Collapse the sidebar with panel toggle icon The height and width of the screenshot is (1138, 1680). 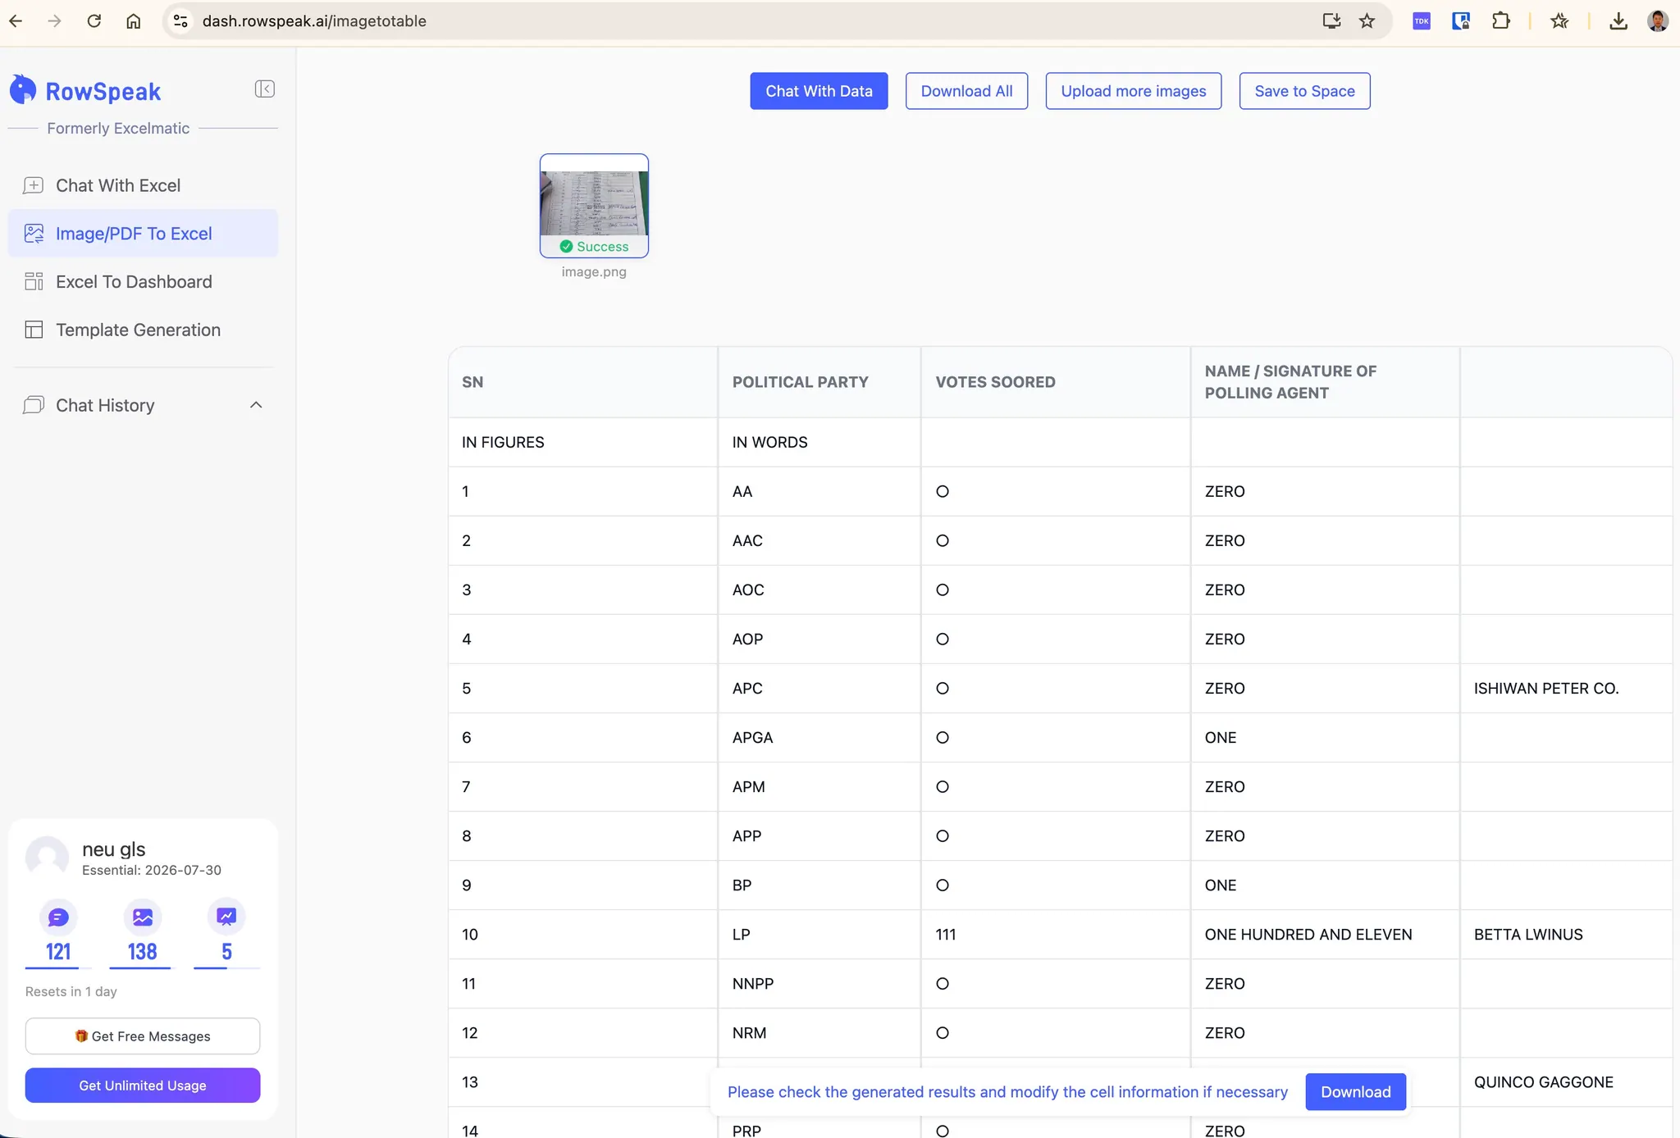click(264, 89)
